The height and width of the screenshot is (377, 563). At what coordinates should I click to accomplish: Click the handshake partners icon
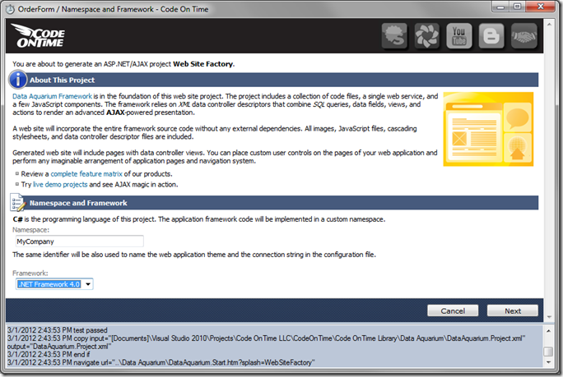523,36
